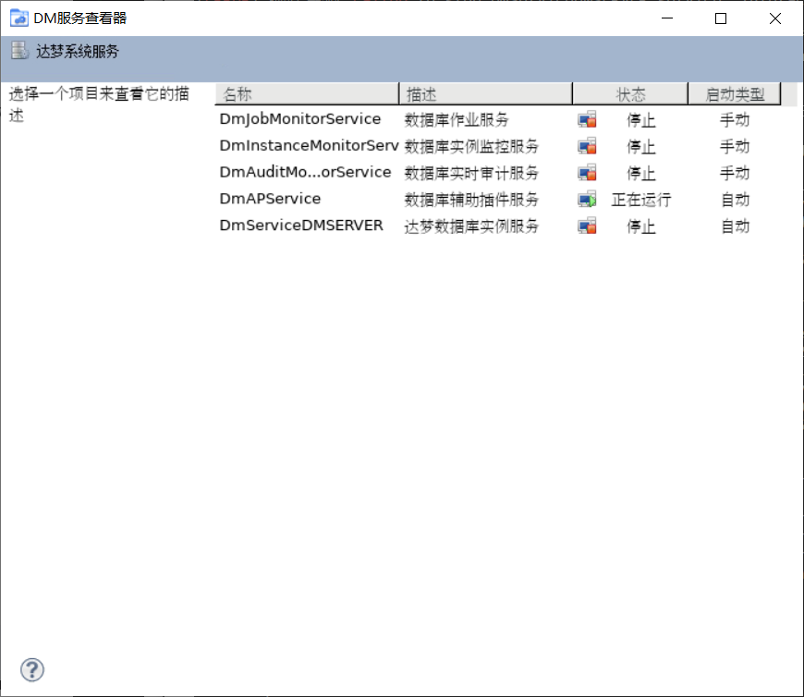Click the 正在运行 status of DmAPService
804x697 pixels.
tap(641, 200)
